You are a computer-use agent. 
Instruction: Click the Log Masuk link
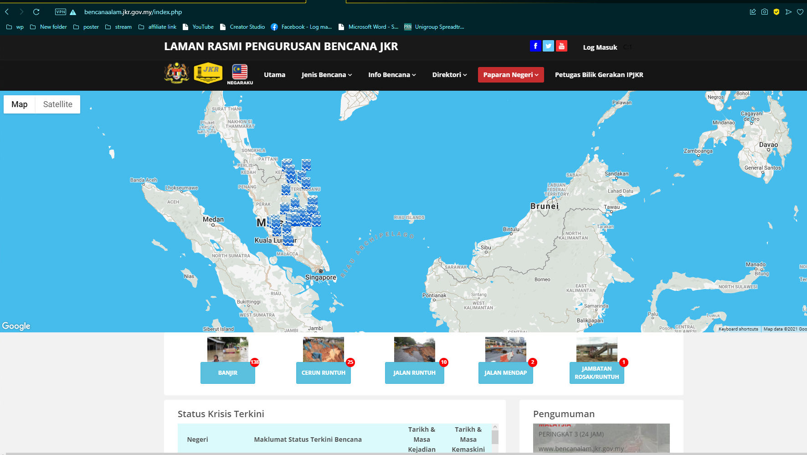point(600,47)
